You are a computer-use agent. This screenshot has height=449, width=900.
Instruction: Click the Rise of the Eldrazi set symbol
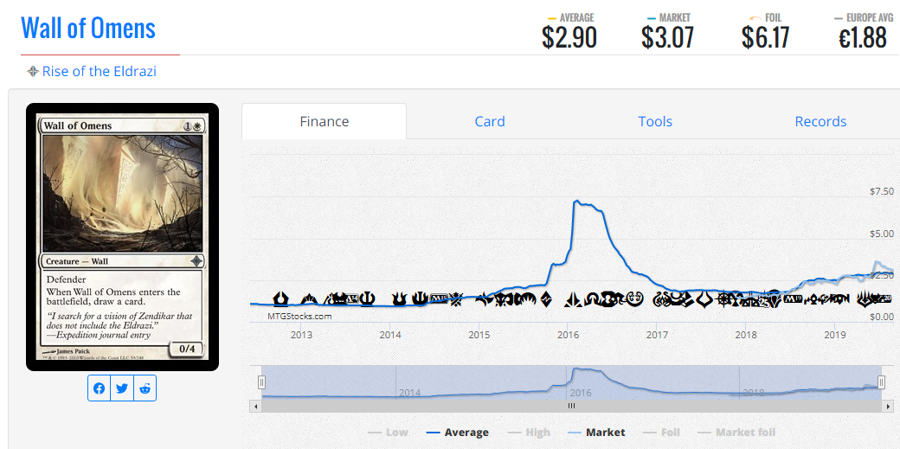pos(33,71)
